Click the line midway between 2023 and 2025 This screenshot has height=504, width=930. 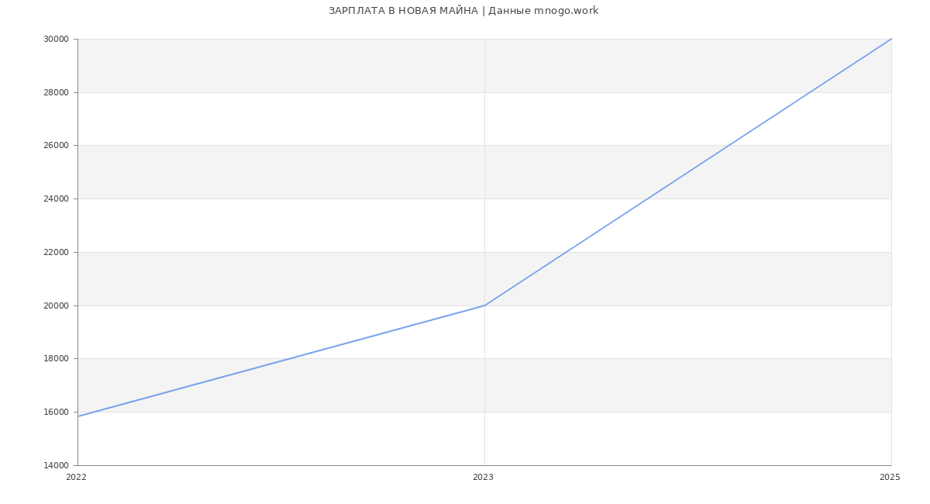coord(688,172)
